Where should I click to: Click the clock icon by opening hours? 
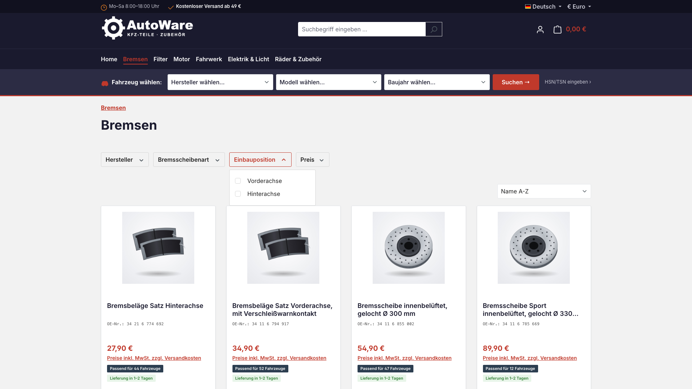pyautogui.click(x=104, y=7)
